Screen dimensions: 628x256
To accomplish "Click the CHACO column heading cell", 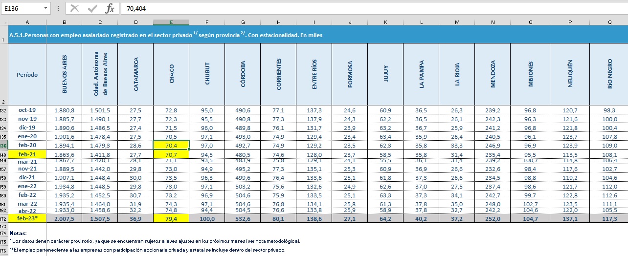I will 171,74.
